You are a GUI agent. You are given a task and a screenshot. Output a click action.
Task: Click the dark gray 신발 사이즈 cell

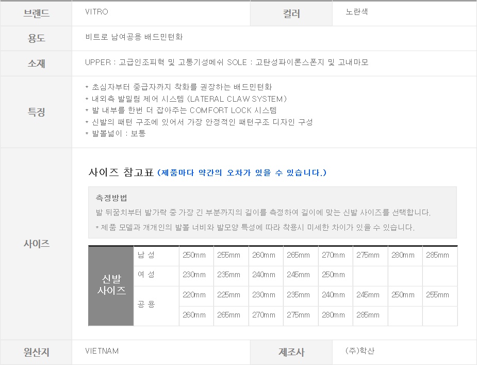point(111,285)
